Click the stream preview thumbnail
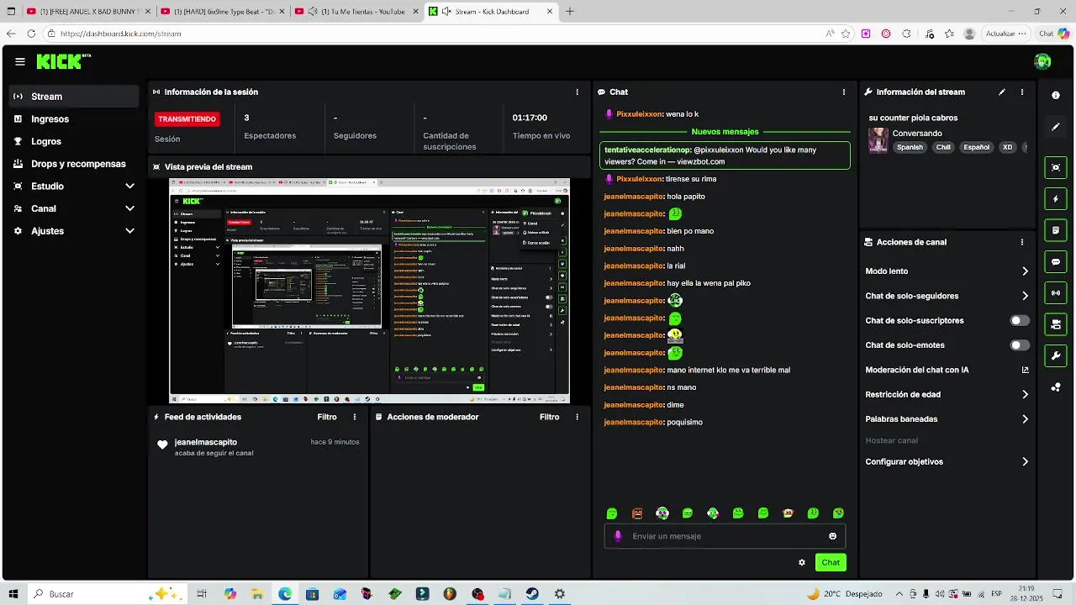The width and height of the screenshot is (1076, 605). (369, 291)
